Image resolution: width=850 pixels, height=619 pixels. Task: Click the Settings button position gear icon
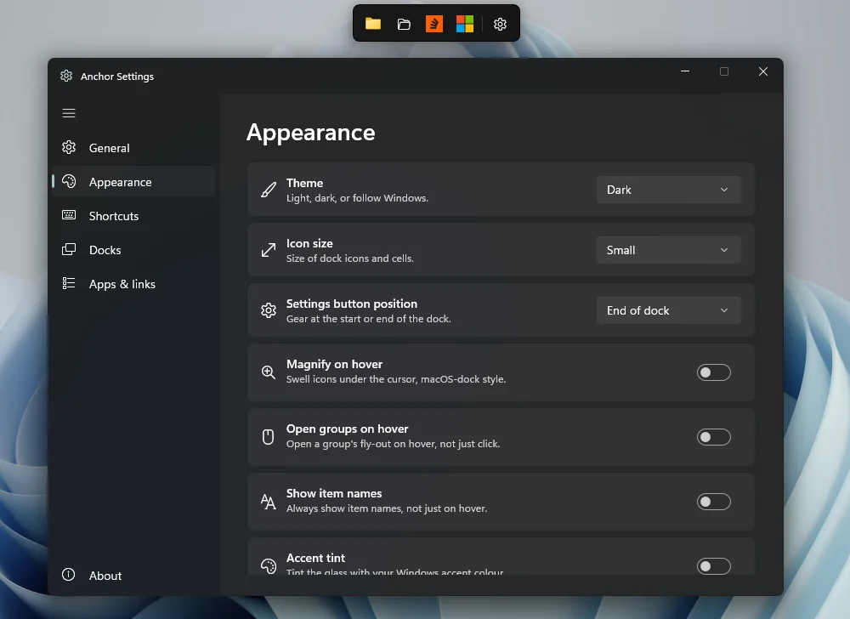(x=269, y=310)
